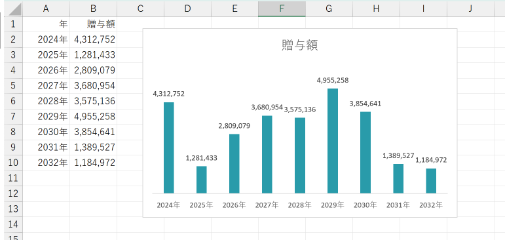Click cell B10 value 1,184,972
Viewport: 505px width, 240px height.
tap(93, 163)
